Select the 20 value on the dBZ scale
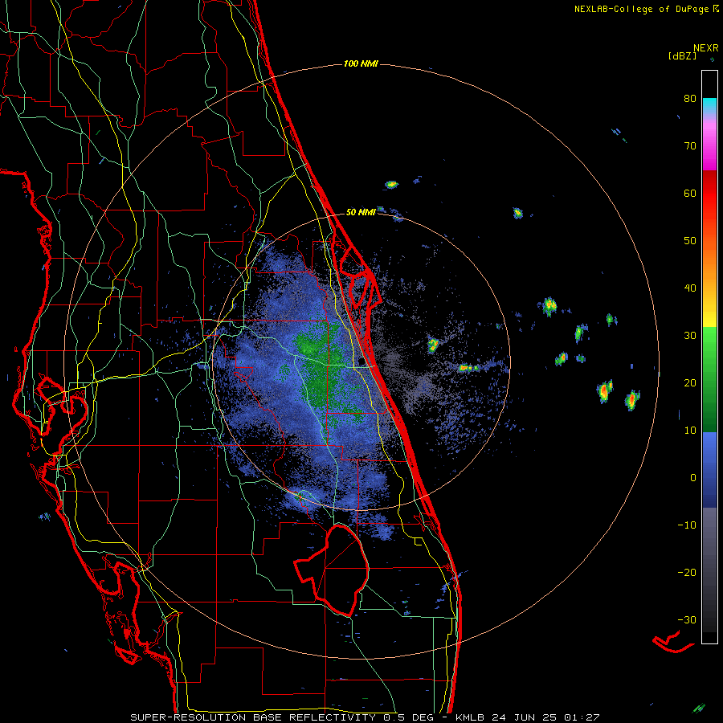The image size is (723, 723). [x=690, y=383]
